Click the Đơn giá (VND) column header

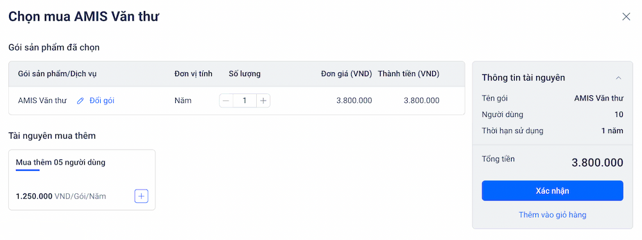pos(347,74)
